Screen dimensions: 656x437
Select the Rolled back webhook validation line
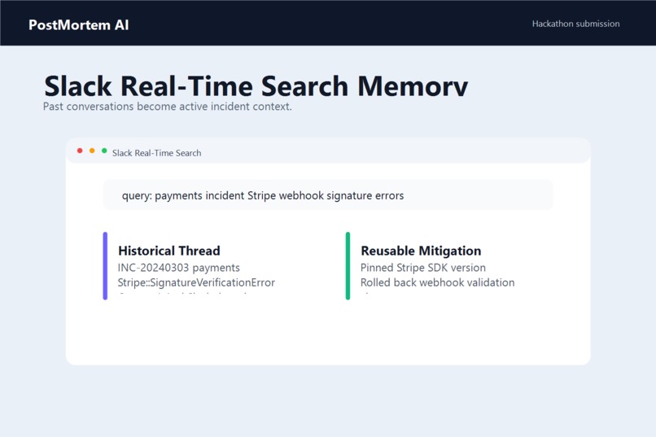(438, 282)
